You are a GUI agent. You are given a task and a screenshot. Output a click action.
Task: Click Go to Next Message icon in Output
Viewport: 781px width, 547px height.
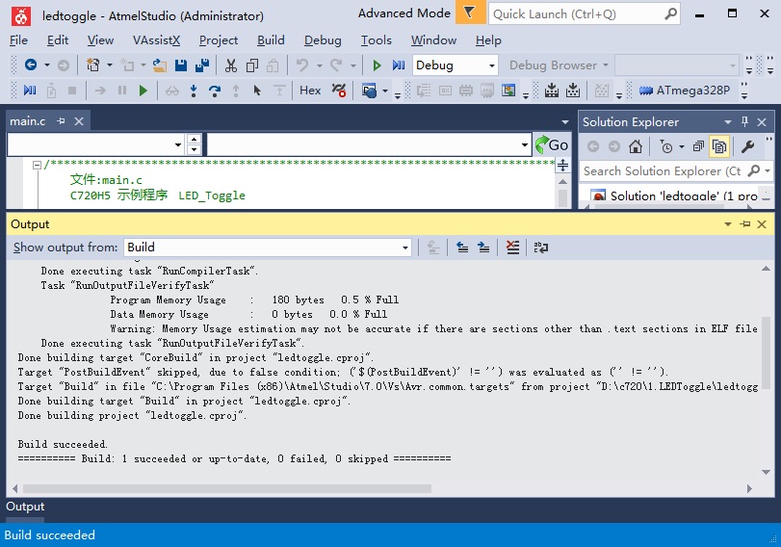(x=483, y=247)
